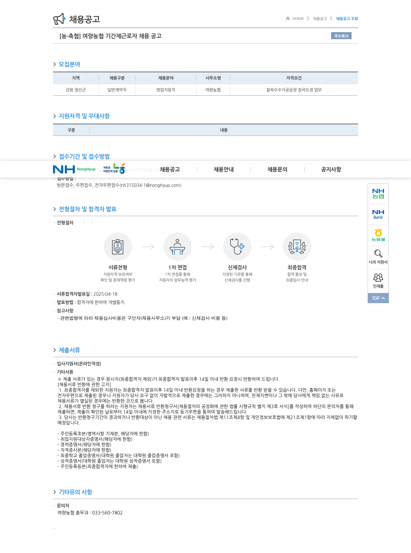411x553 pixels.
Task: Click the nh315034-1@nonghyup.com email text
Action: tap(150, 185)
